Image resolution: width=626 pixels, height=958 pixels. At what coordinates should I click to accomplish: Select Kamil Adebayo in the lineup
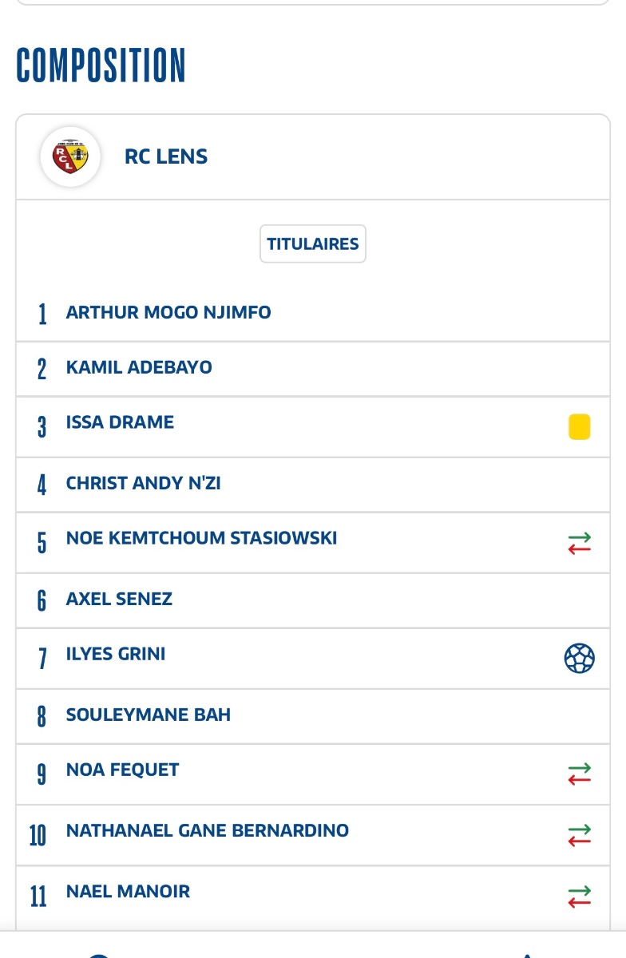tap(139, 368)
